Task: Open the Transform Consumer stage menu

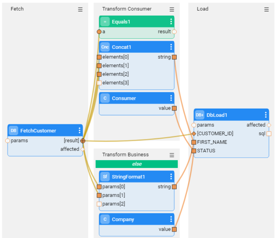Action: [172, 9]
